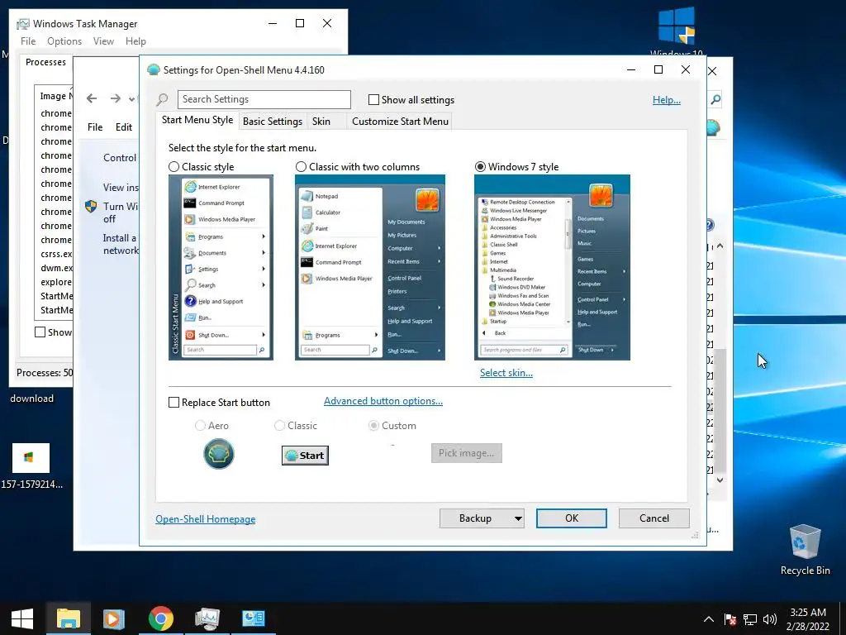Screen dimensions: 846x635
Task: Switch to the Basic Settings tab
Action: tap(273, 122)
